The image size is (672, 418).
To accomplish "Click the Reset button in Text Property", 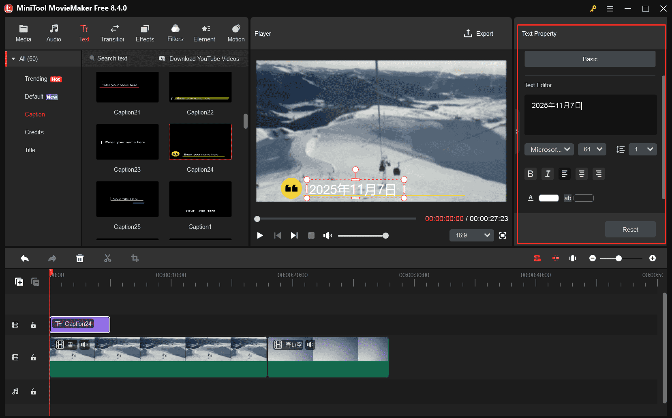I will pos(630,229).
